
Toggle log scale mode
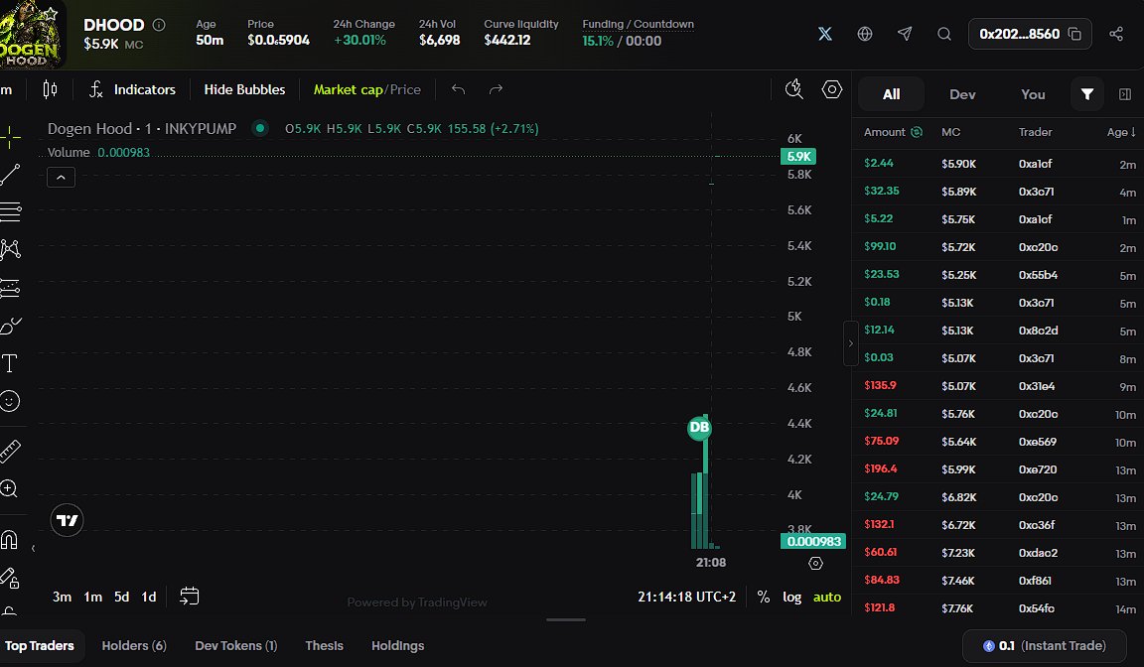click(x=791, y=597)
